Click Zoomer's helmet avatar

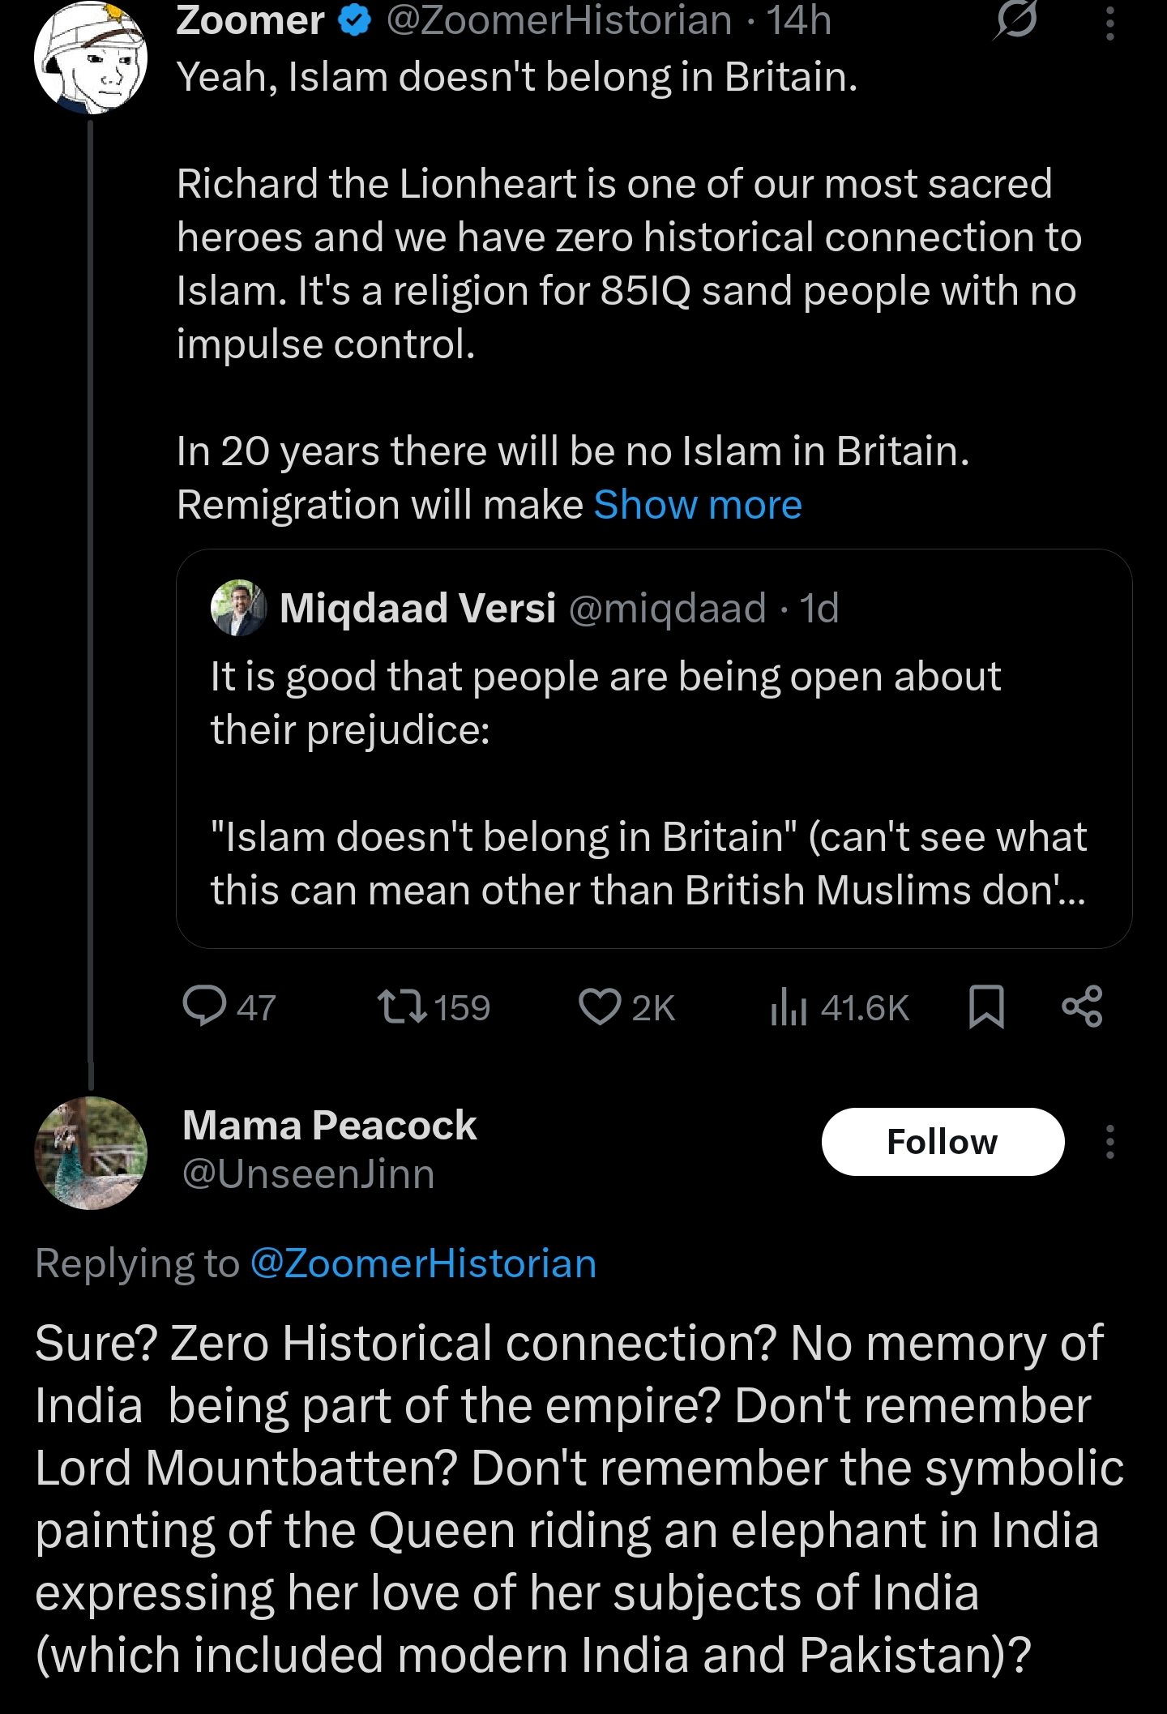pyautogui.click(x=91, y=58)
